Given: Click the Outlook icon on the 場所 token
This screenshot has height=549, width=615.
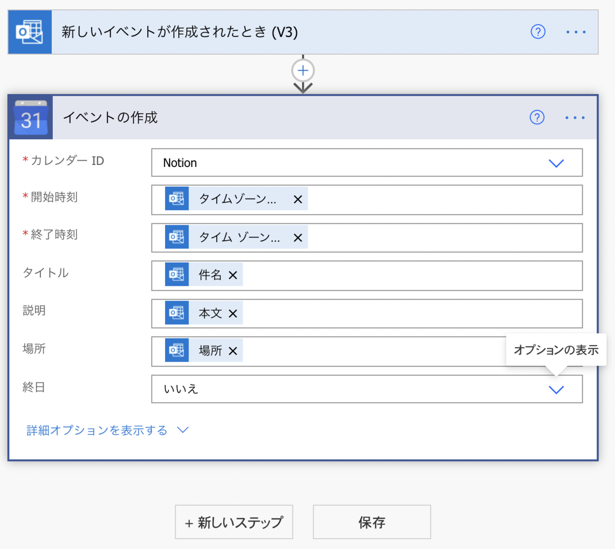Looking at the screenshot, I should pos(176,351).
